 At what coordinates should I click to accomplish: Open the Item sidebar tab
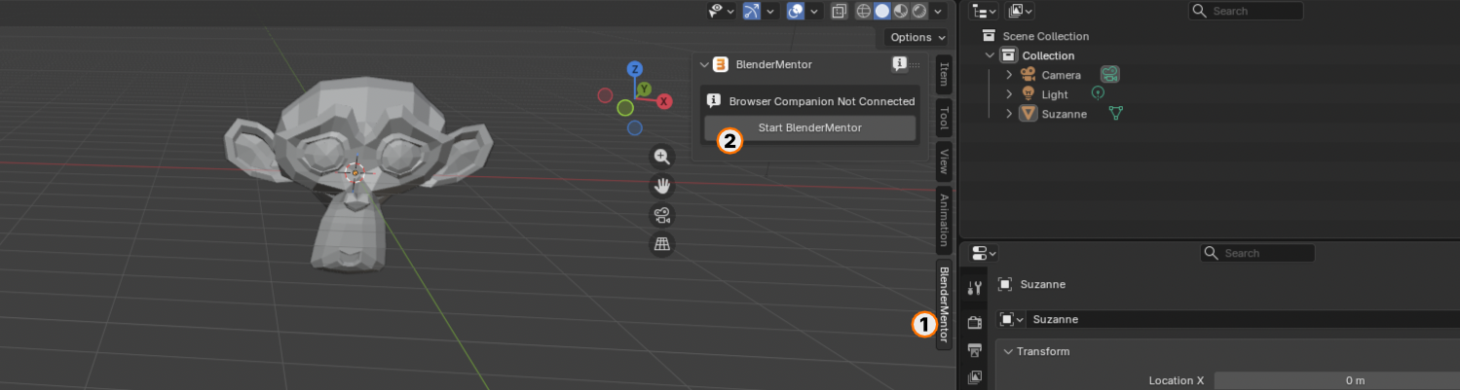click(x=943, y=74)
